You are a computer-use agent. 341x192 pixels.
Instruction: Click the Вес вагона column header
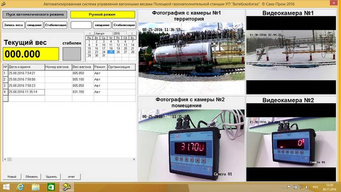[x=83, y=67]
